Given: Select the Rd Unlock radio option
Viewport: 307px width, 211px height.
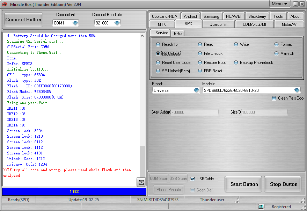Looking at the screenshot, I should pyautogui.click(x=168, y=53).
